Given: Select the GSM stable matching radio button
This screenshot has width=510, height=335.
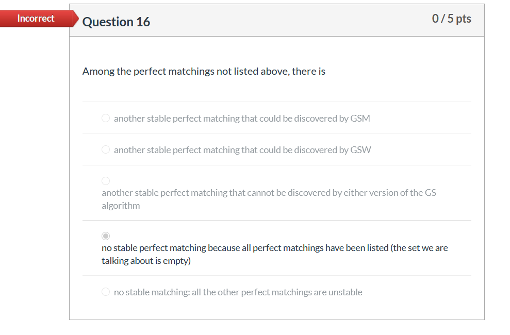Looking at the screenshot, I should [x=106, y=118].
